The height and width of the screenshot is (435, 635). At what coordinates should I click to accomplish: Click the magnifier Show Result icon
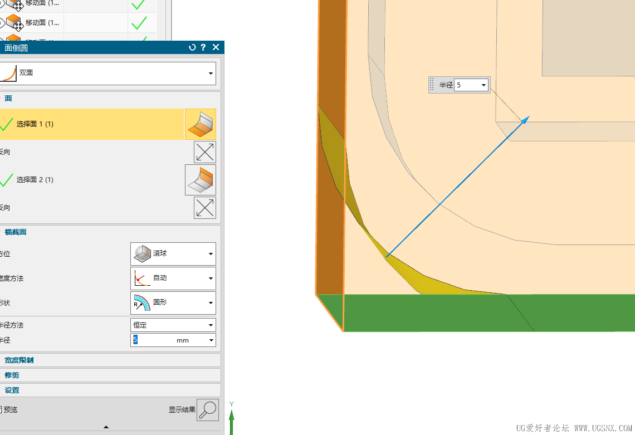point(208,410)
